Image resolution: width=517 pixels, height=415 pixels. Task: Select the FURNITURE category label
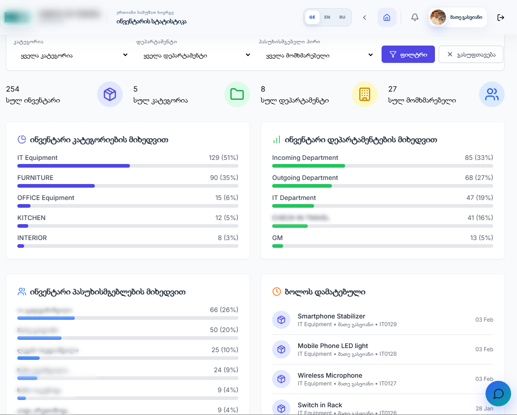click(x=35, y=178)
